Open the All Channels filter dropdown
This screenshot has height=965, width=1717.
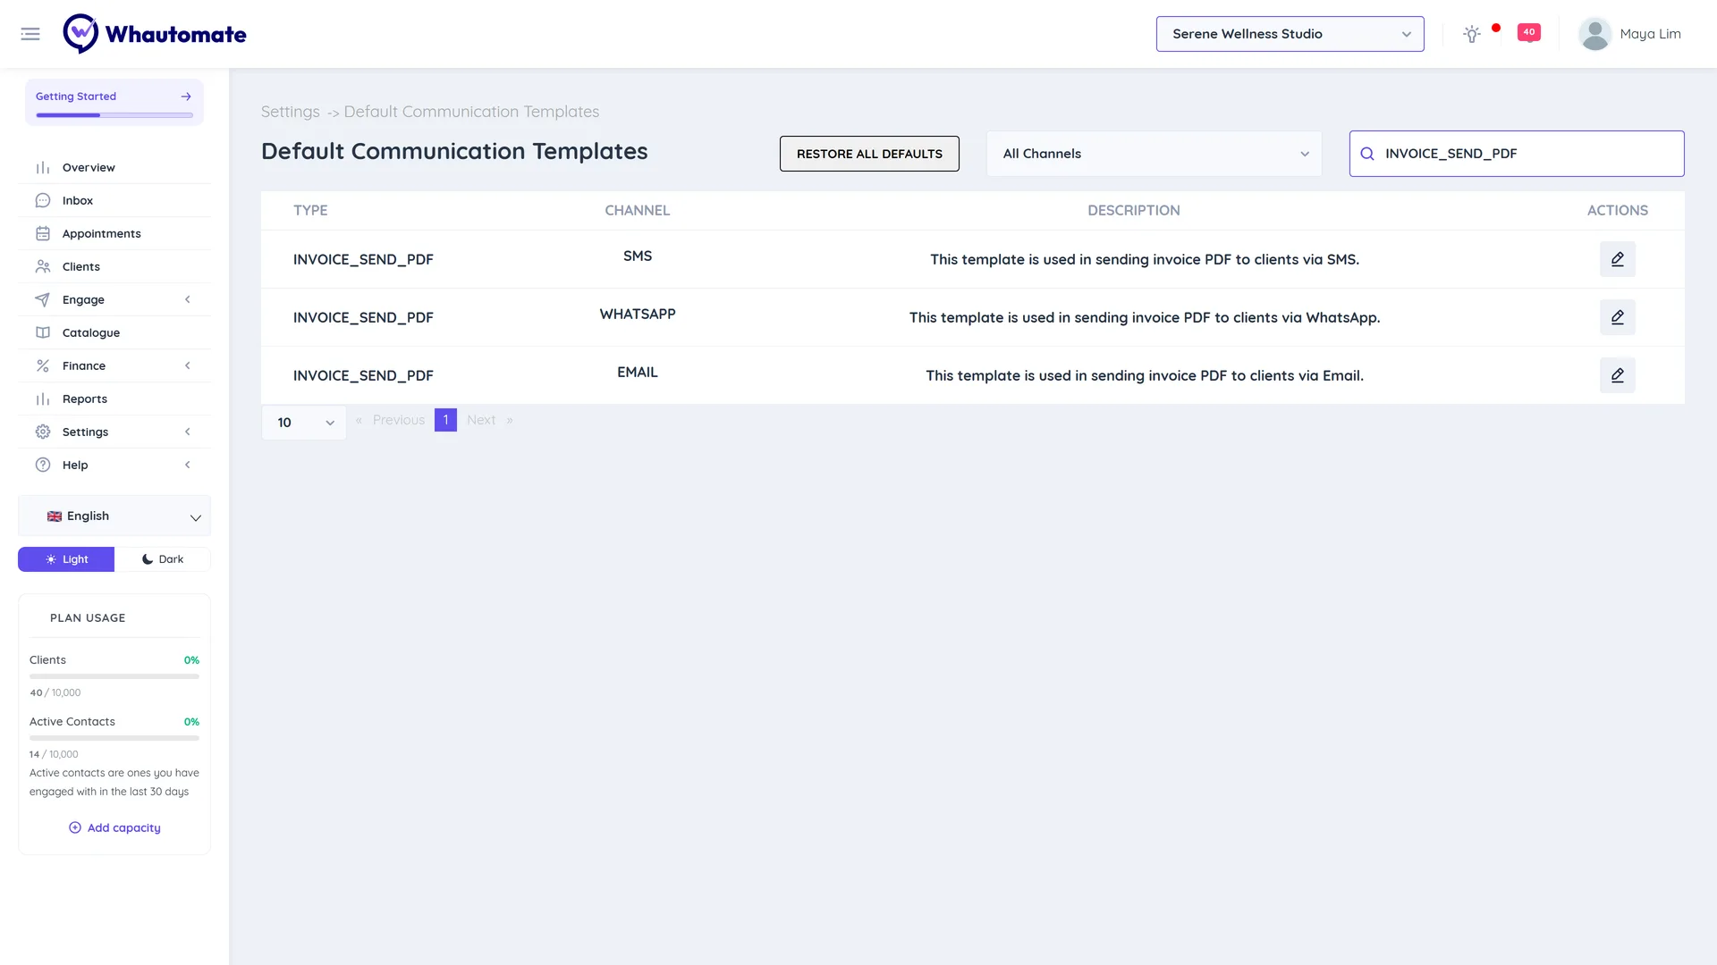[1154, 154]
